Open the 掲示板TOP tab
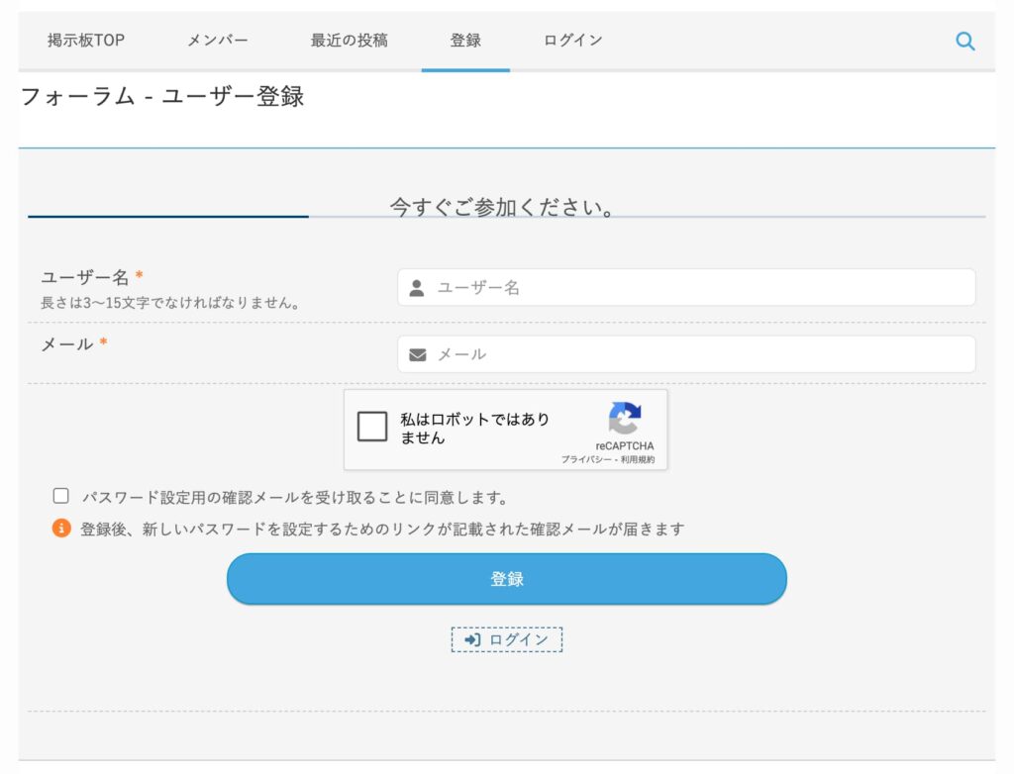Viewport: 1014px width, 774px height. point(86,41)
